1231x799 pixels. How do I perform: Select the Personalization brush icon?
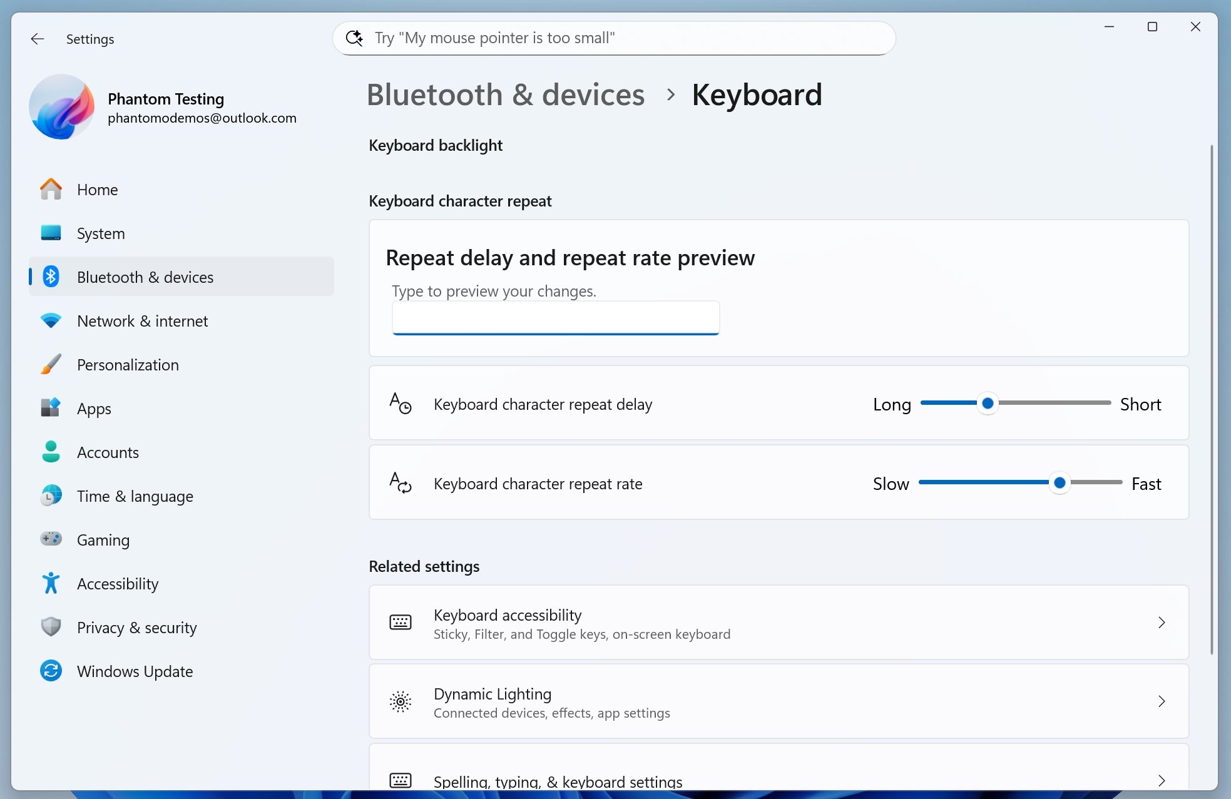(x=51, y=364)
